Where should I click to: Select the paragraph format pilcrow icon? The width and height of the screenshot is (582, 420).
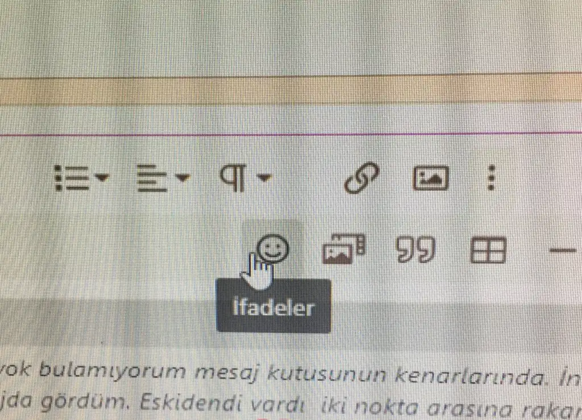pyautogui.click(x=233, y=178)
